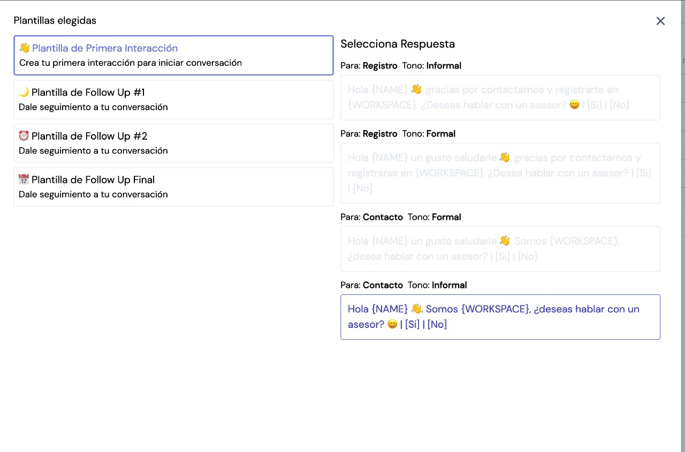Click 'Crea tu primera interacción' description text
This screenshot has width=685, height=452.
pos(131,63)
